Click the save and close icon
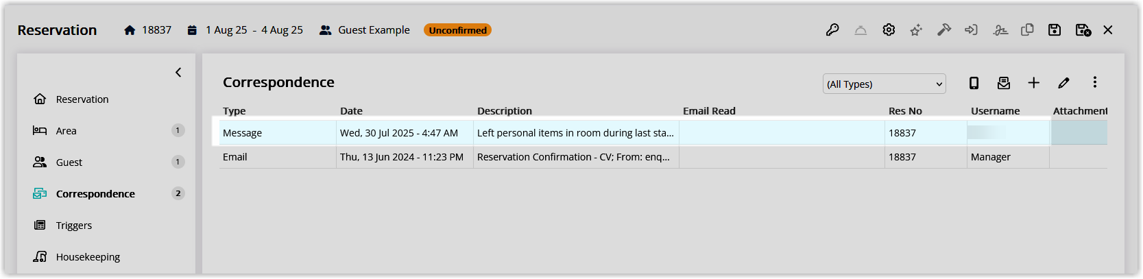 (1083, 30)
